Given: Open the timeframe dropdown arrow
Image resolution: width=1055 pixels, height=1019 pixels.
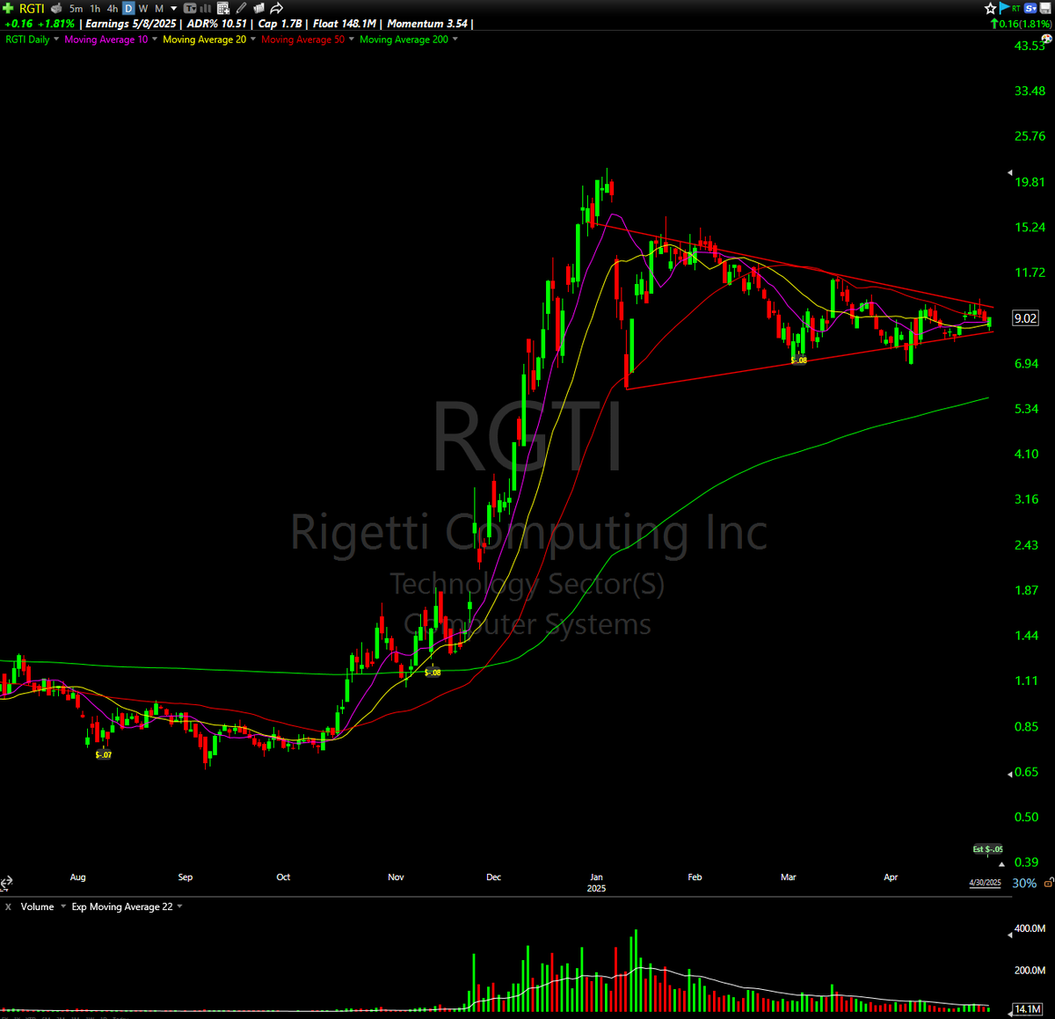Looking at the screenshot, I should [174, 9].
